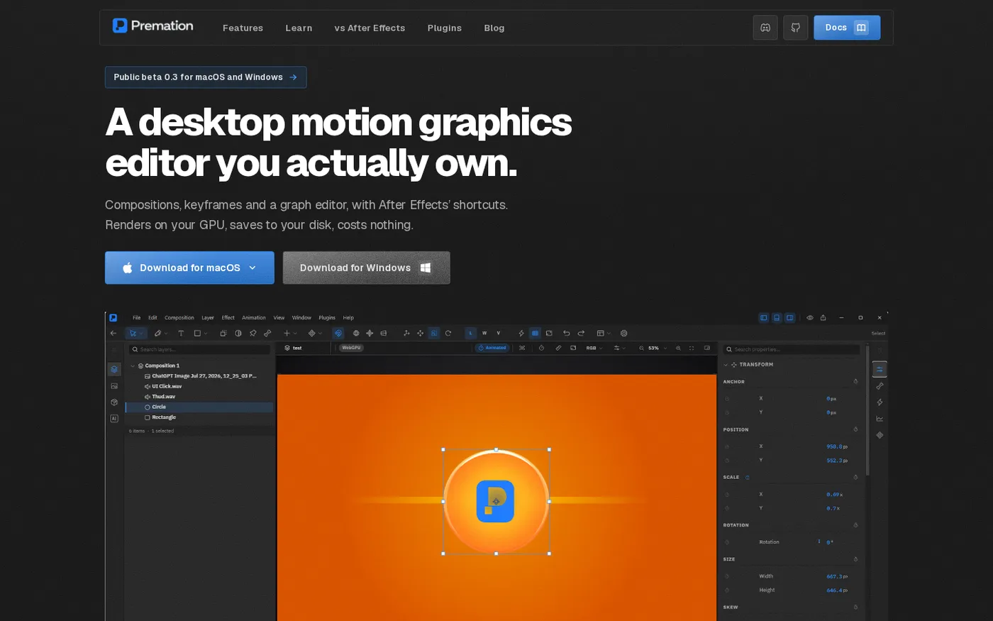Image resolution: width=993 pixels, height=621 pixels.
Task: Click the Download for Windows button
Action: 366,268
